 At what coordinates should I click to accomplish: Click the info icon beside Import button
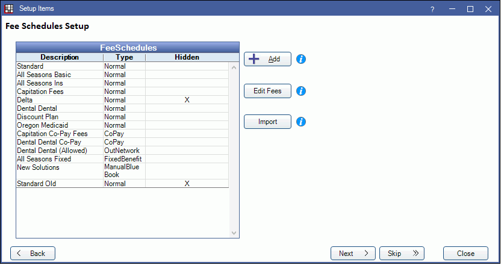(x=302, y=122)
